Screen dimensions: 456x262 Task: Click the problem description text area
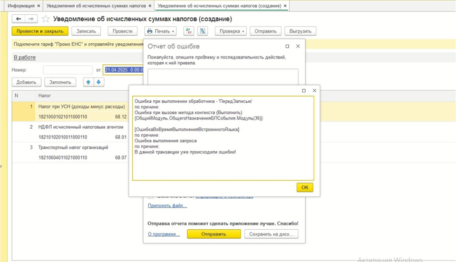click(x=223, y=77)
